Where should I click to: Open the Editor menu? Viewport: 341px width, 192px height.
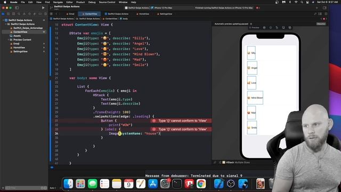click(x=69, y=2)
